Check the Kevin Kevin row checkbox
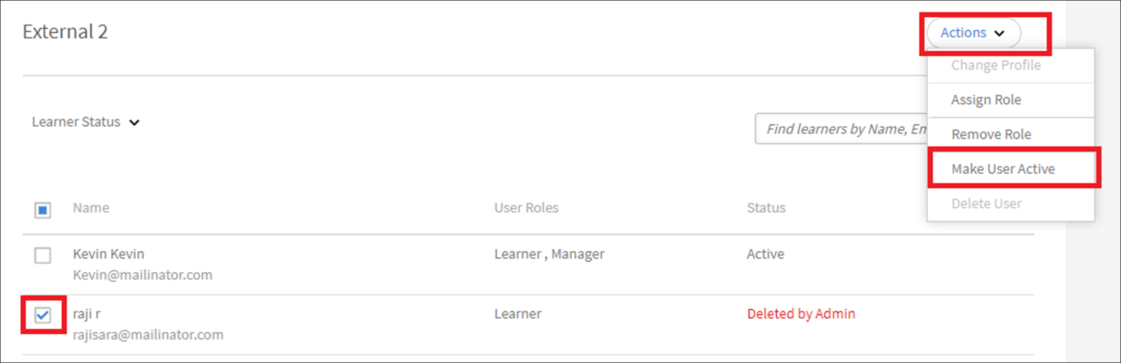Image resolution: width=1121 pixels, height=363 pixels. click(43, 256)
